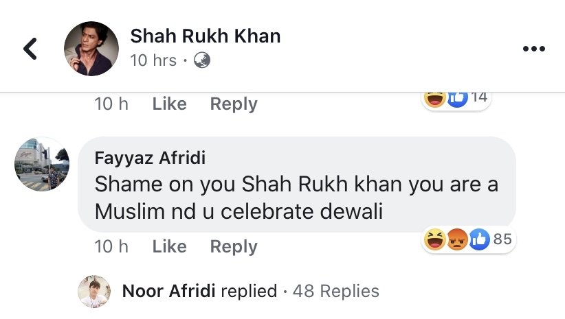Click the thumbs-up reaction beside 85

(x=479, y=239)
